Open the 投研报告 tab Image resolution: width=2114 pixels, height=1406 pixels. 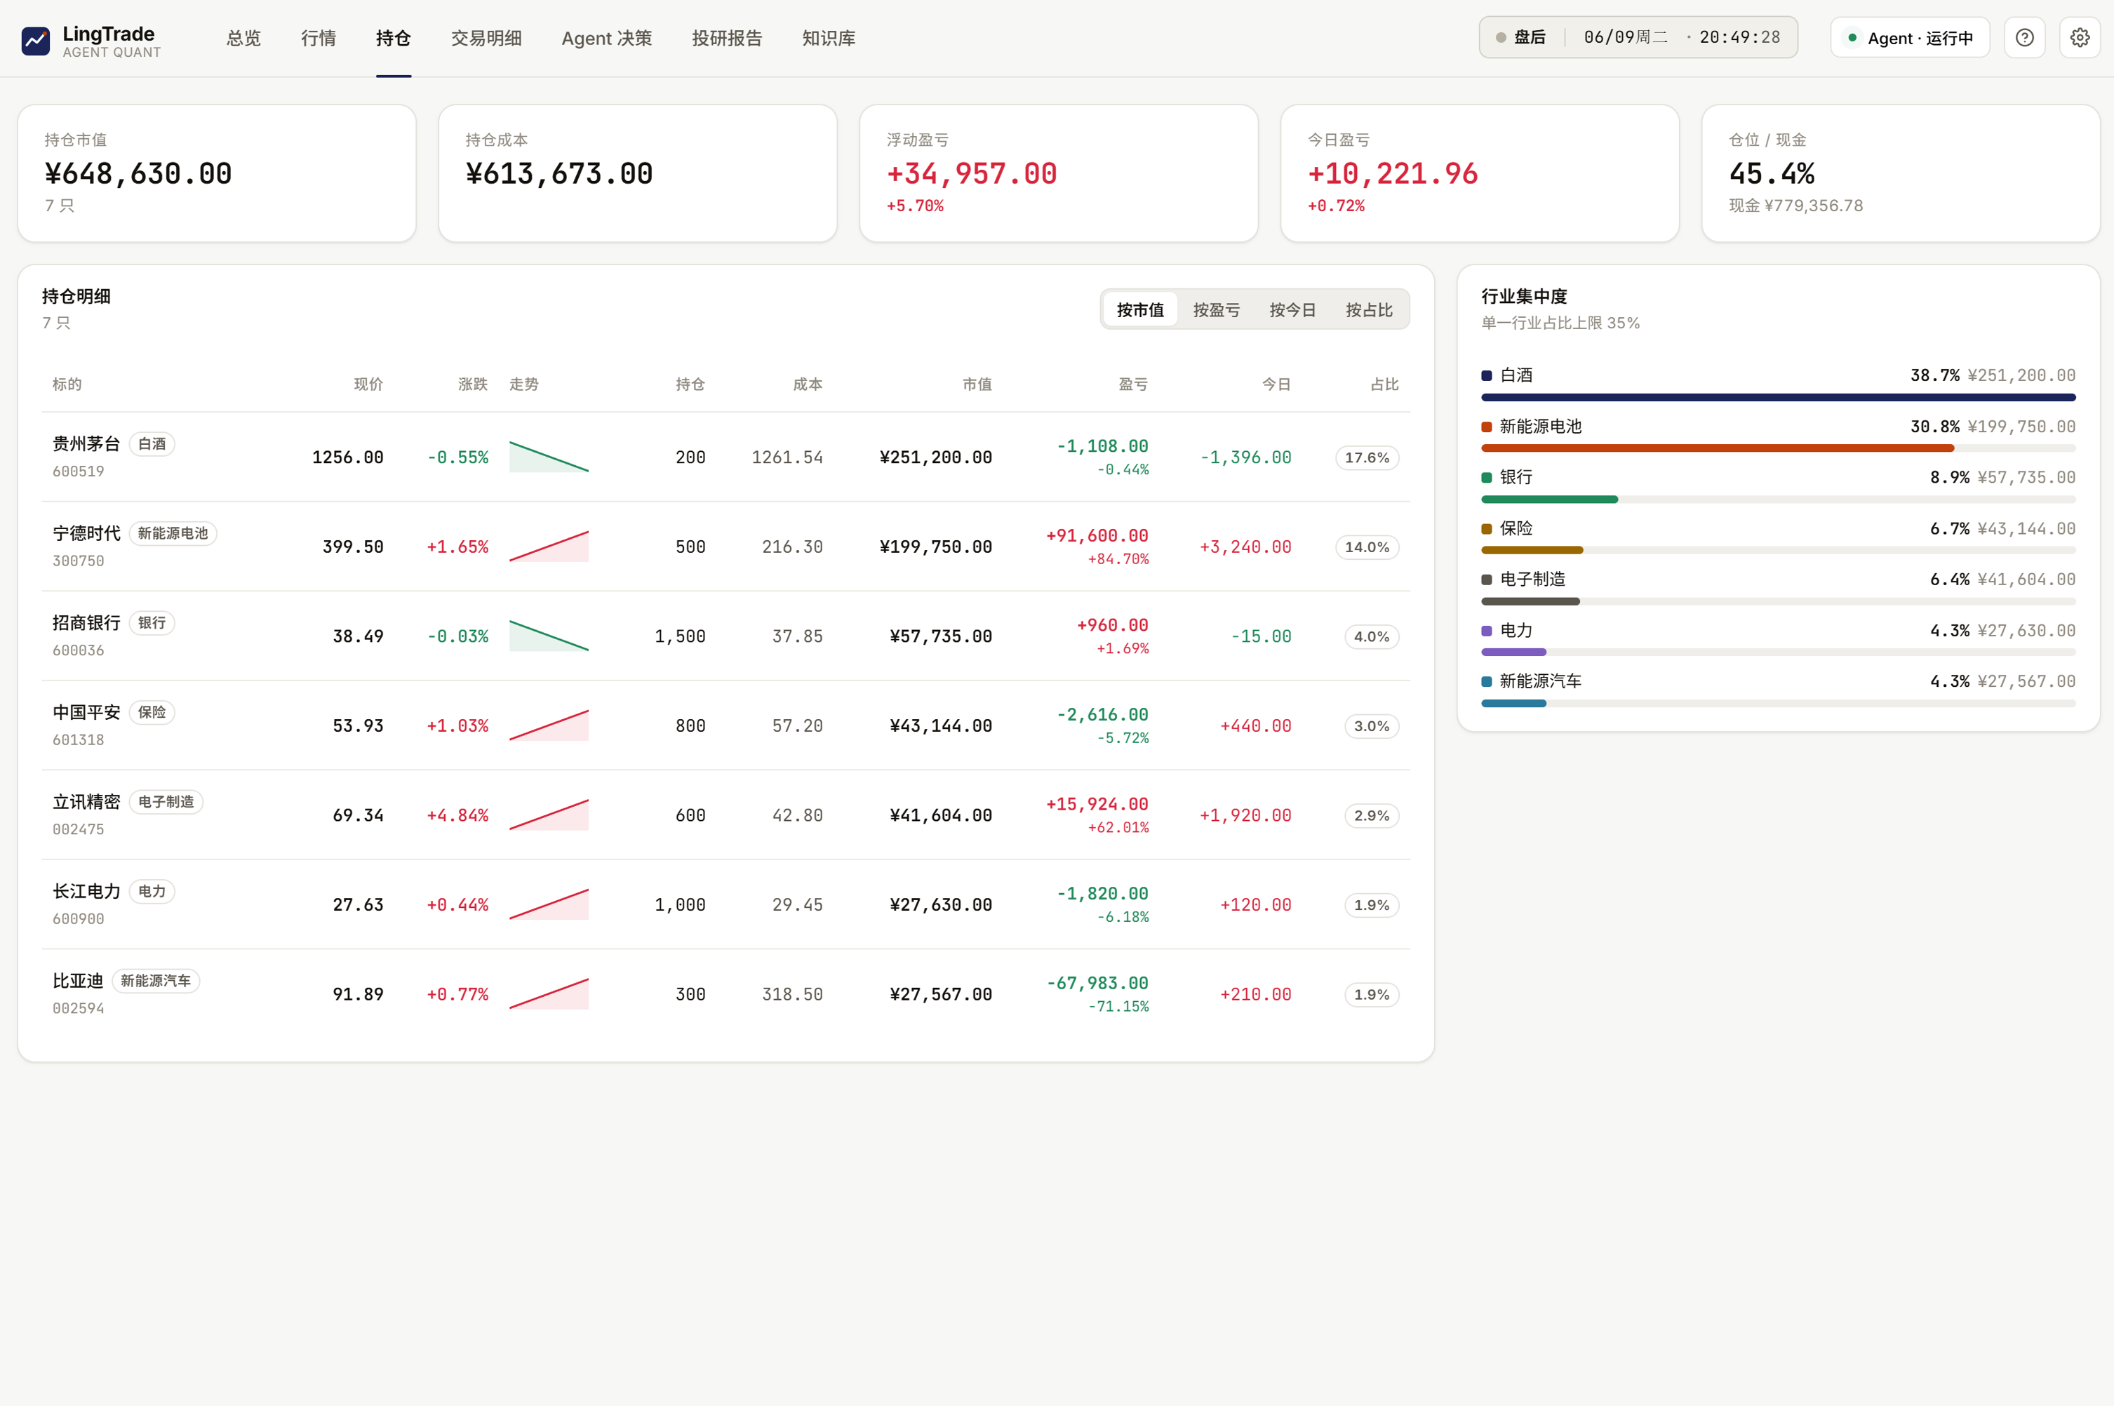point(727,39)
